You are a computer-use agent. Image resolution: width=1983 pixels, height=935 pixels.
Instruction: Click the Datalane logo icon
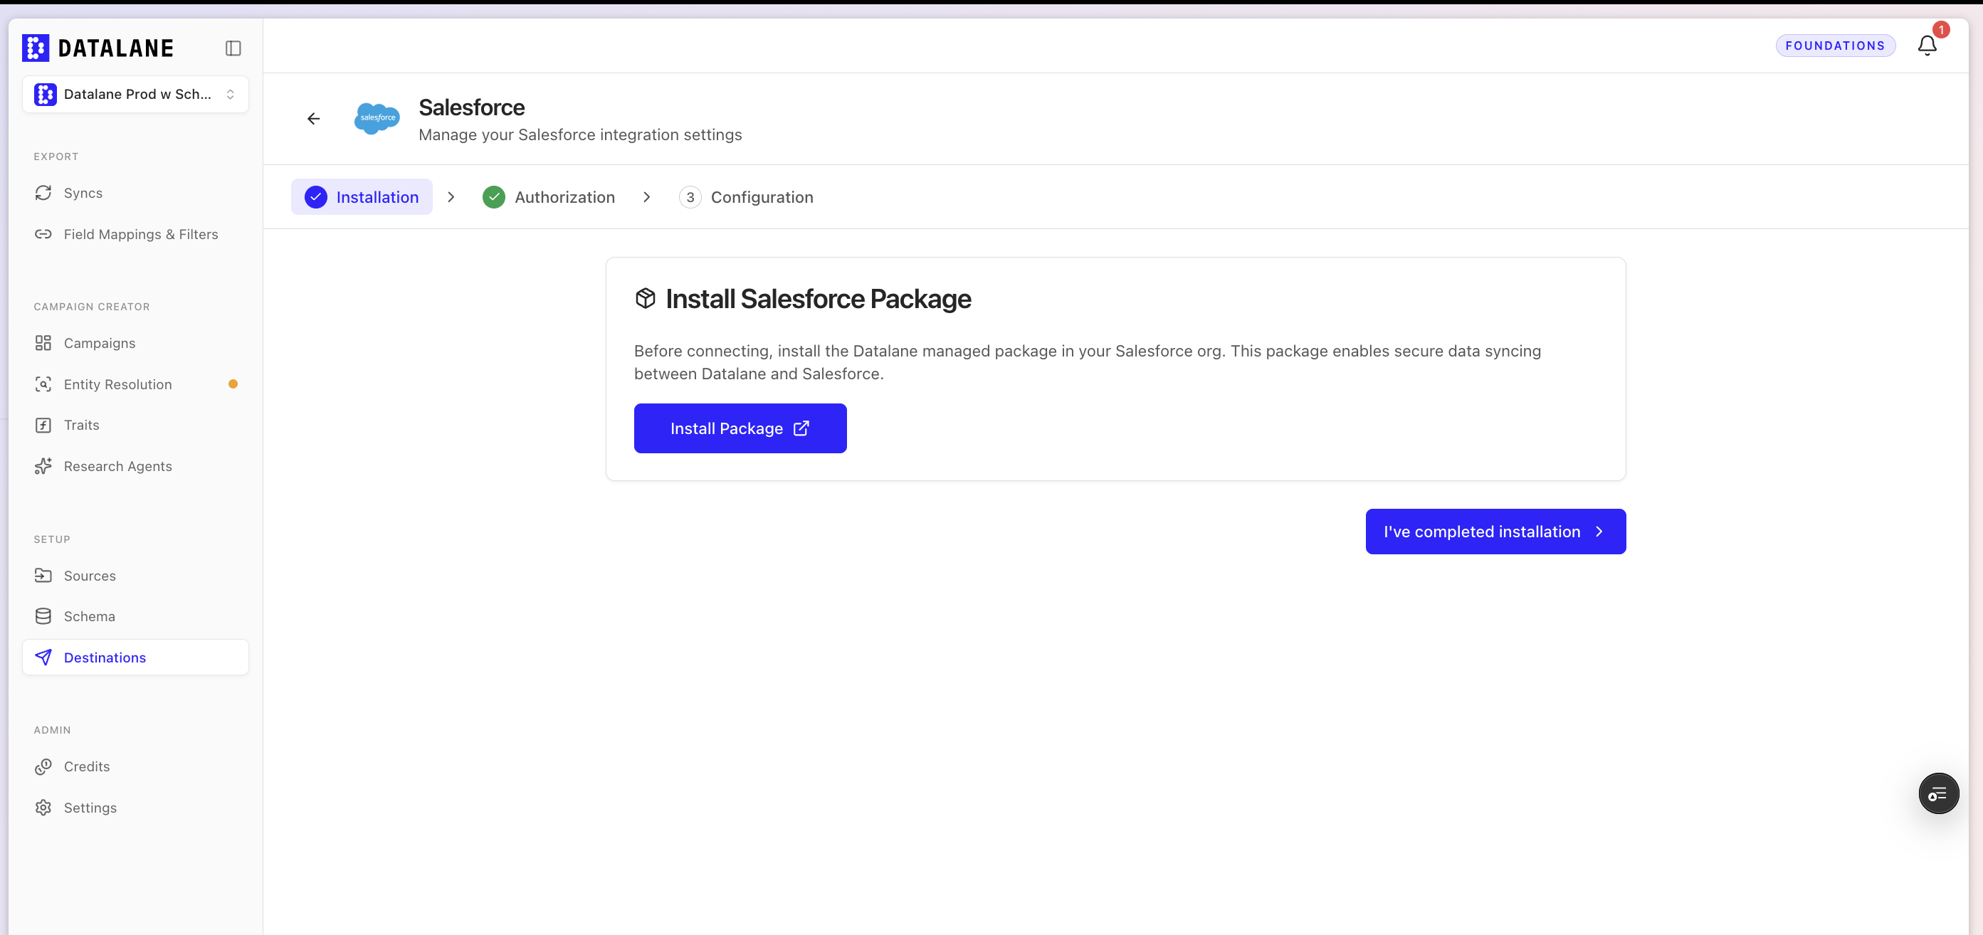[36, 48]
